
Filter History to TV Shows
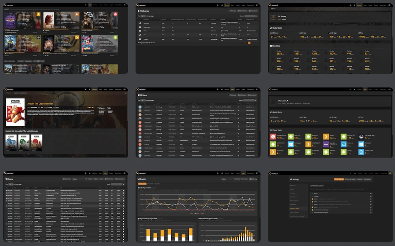tap(96, 179)
